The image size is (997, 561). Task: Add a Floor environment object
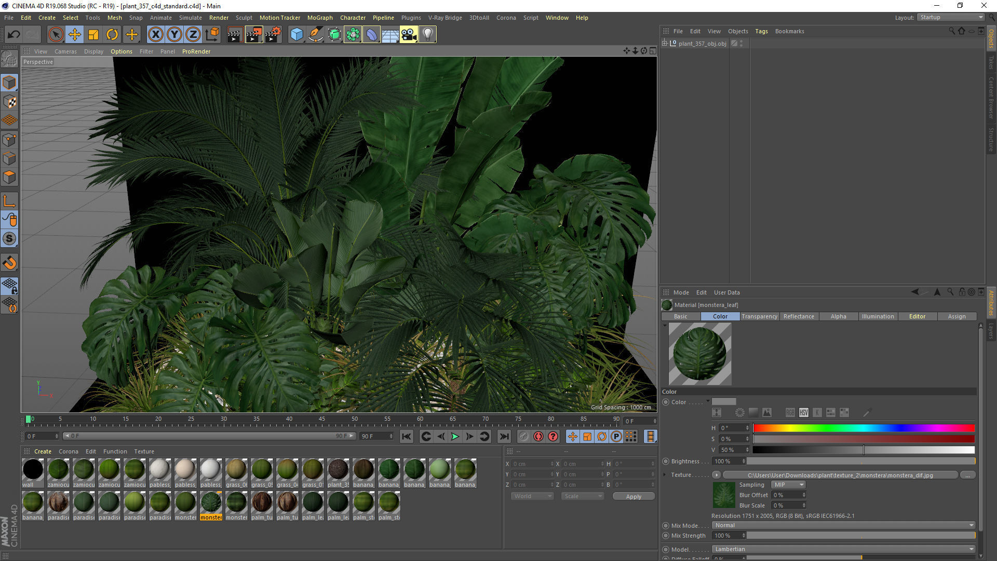(390, 35)
